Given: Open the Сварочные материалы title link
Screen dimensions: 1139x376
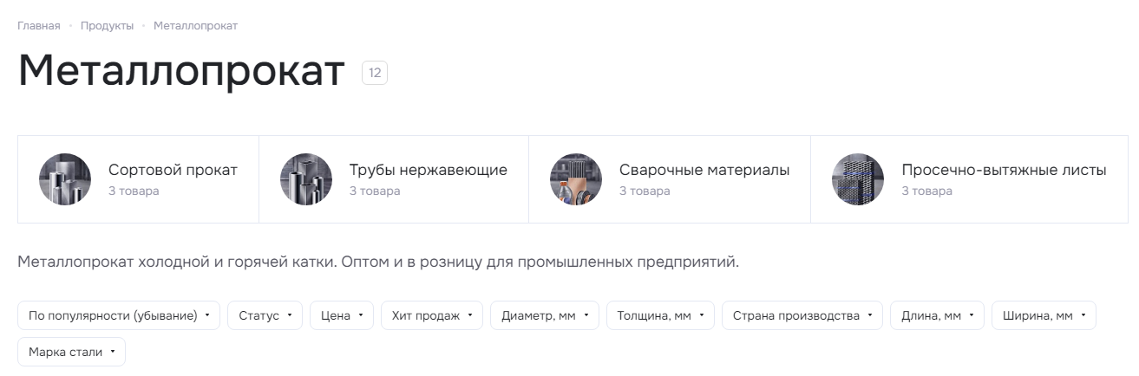Looking at the screenshot, I should coord(704,170).
